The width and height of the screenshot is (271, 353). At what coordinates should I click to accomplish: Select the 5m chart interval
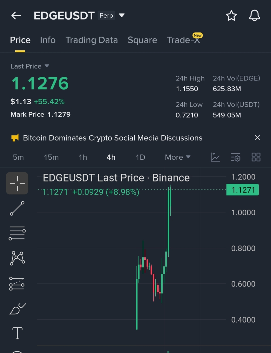pyautogui.click(x=18, y=157)
